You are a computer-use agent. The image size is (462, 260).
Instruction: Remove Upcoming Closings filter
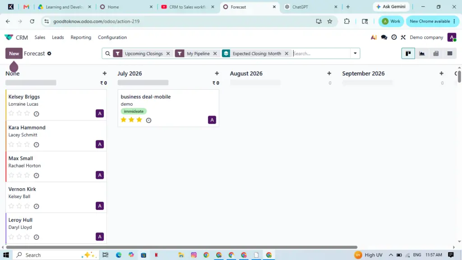[x=168, y=53]
